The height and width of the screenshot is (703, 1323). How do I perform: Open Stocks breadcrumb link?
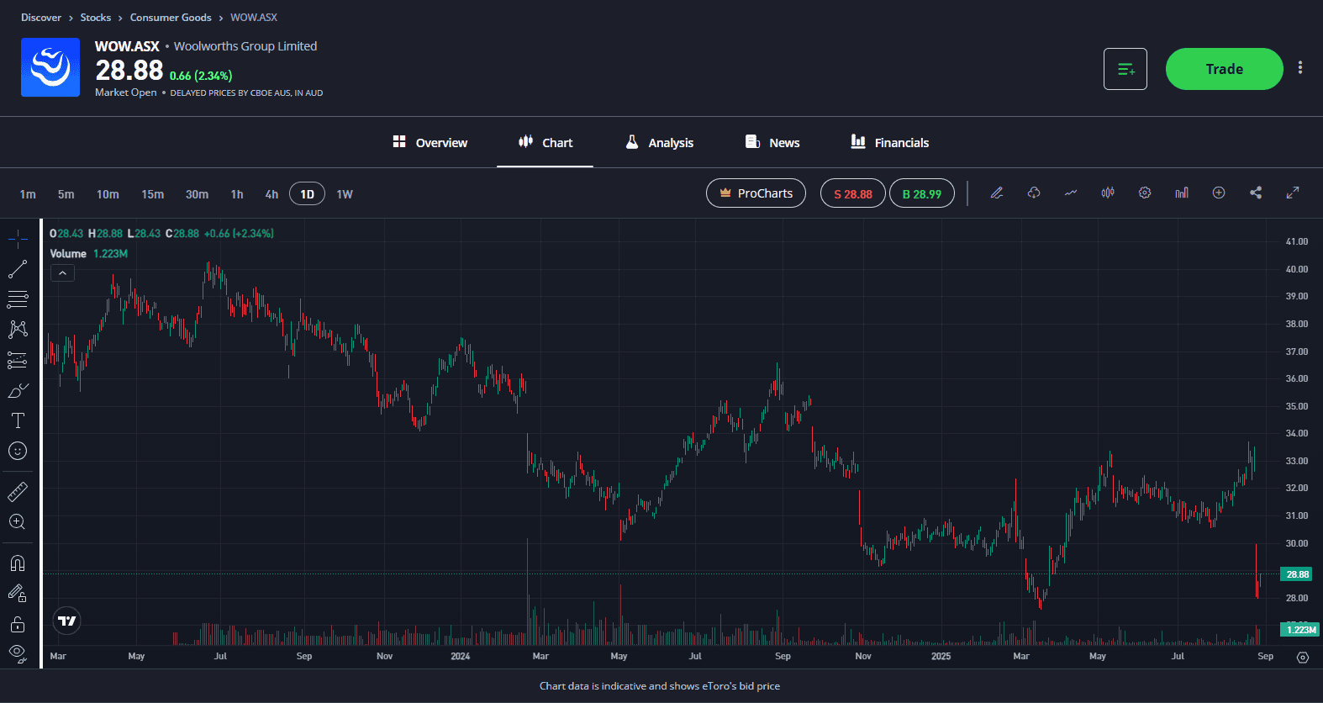click(96, 17)
